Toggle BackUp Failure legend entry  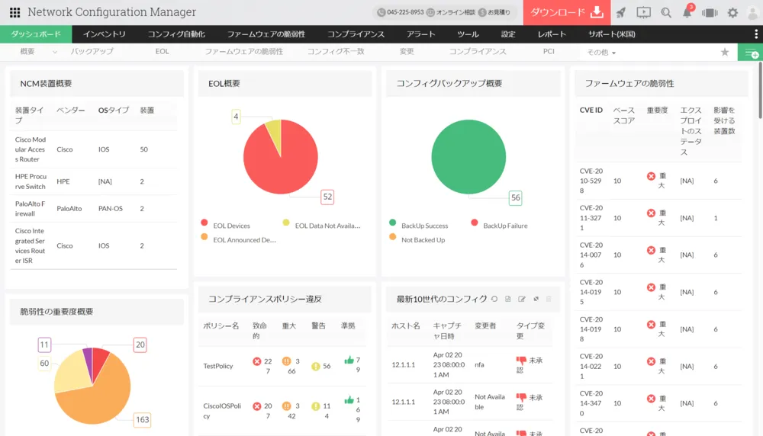pos(499,226)
